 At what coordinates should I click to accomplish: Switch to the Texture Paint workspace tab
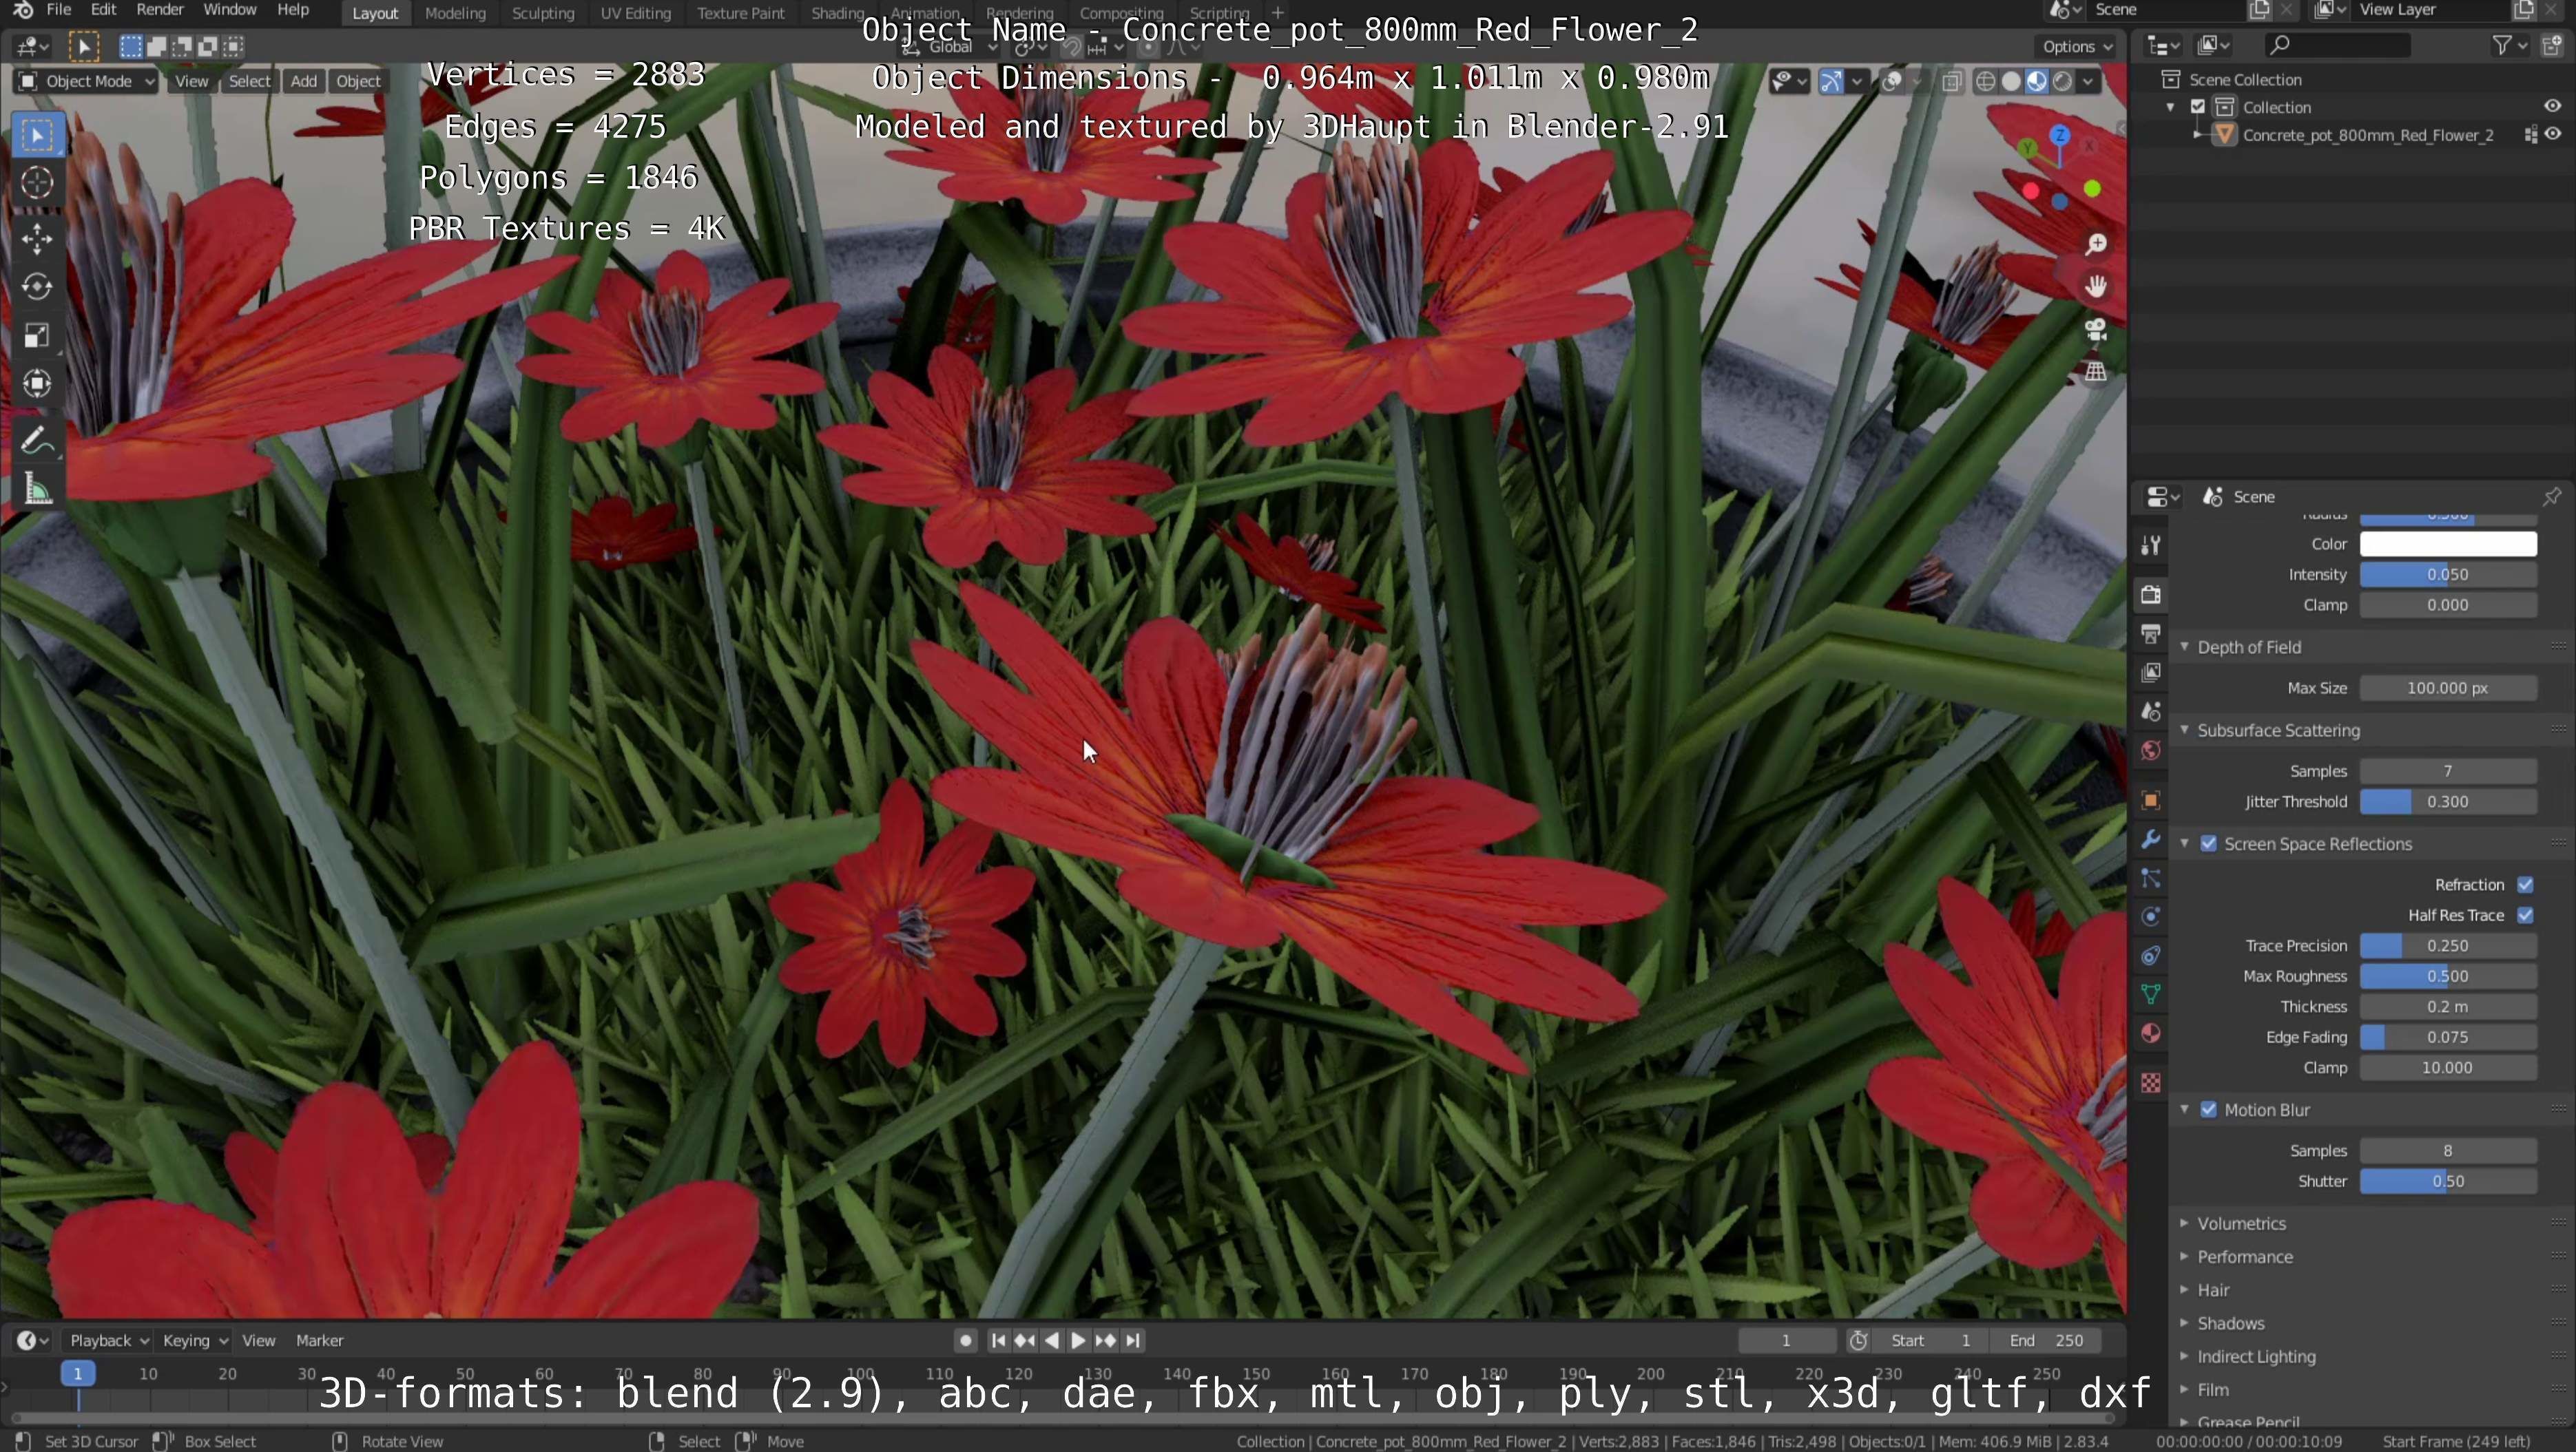(x=741, y=13)
